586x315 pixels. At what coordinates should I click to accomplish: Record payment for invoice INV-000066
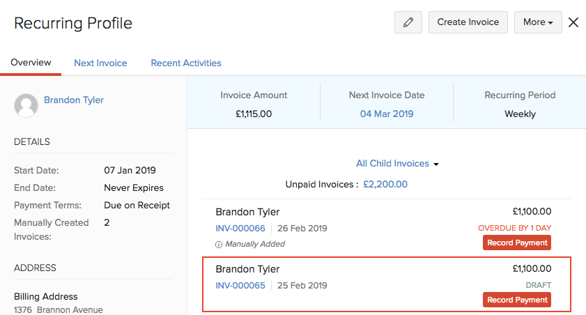516,243
